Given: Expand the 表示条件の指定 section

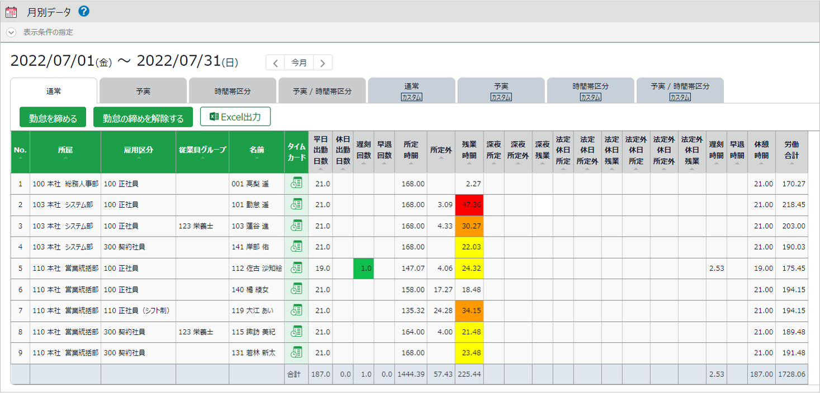Looking at the screenshot, I should (x=11, y=32).
